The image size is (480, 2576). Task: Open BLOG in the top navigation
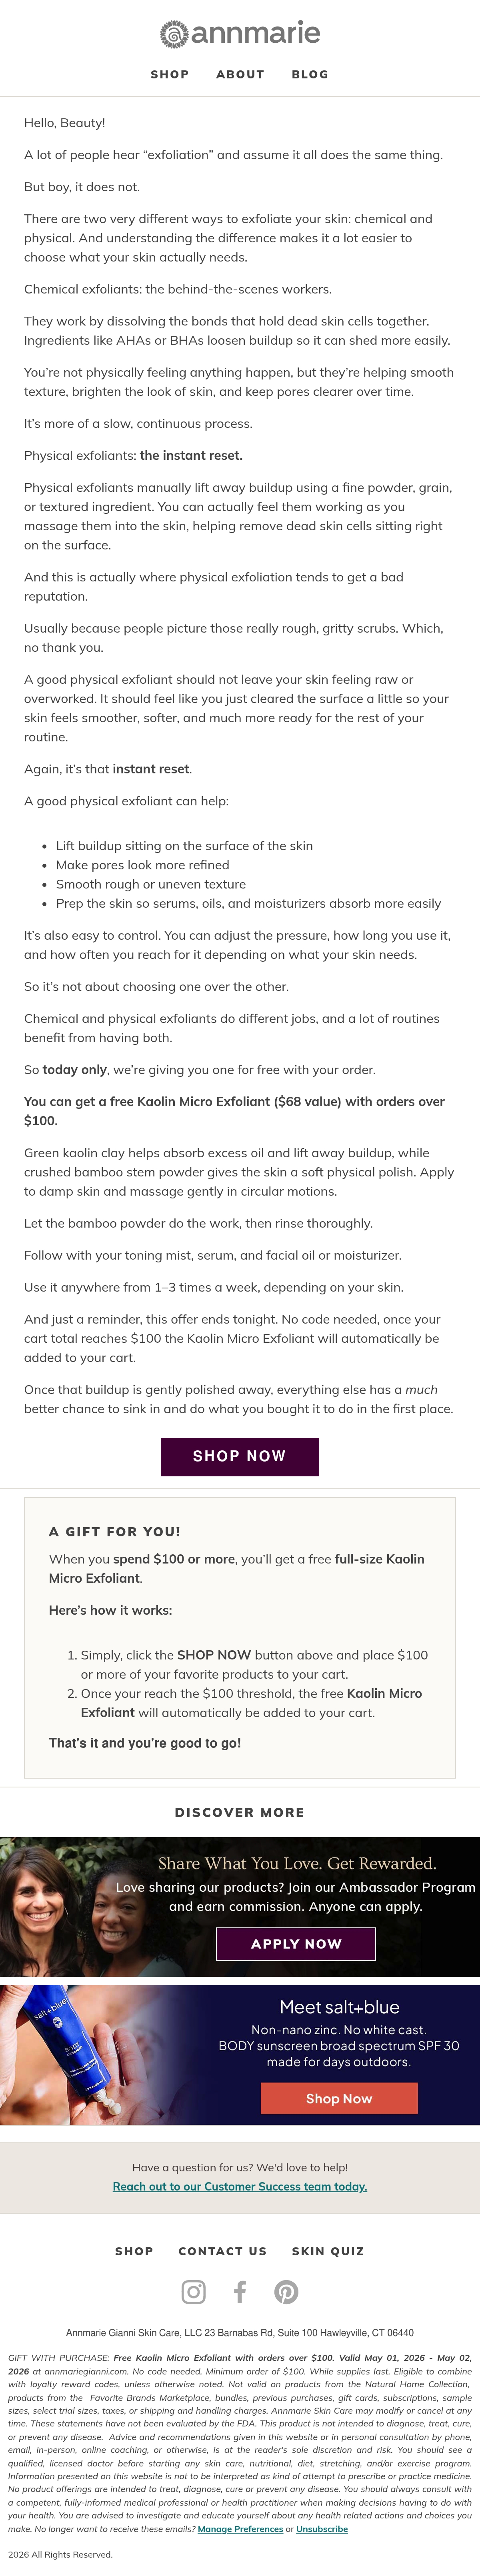tap(310, 74)
